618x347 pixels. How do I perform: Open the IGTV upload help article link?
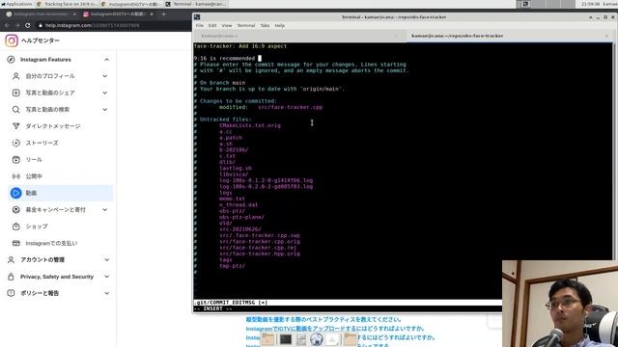click(335, 329)
